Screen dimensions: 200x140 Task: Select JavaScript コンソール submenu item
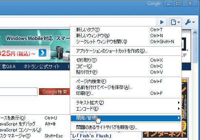pos(20,130)
